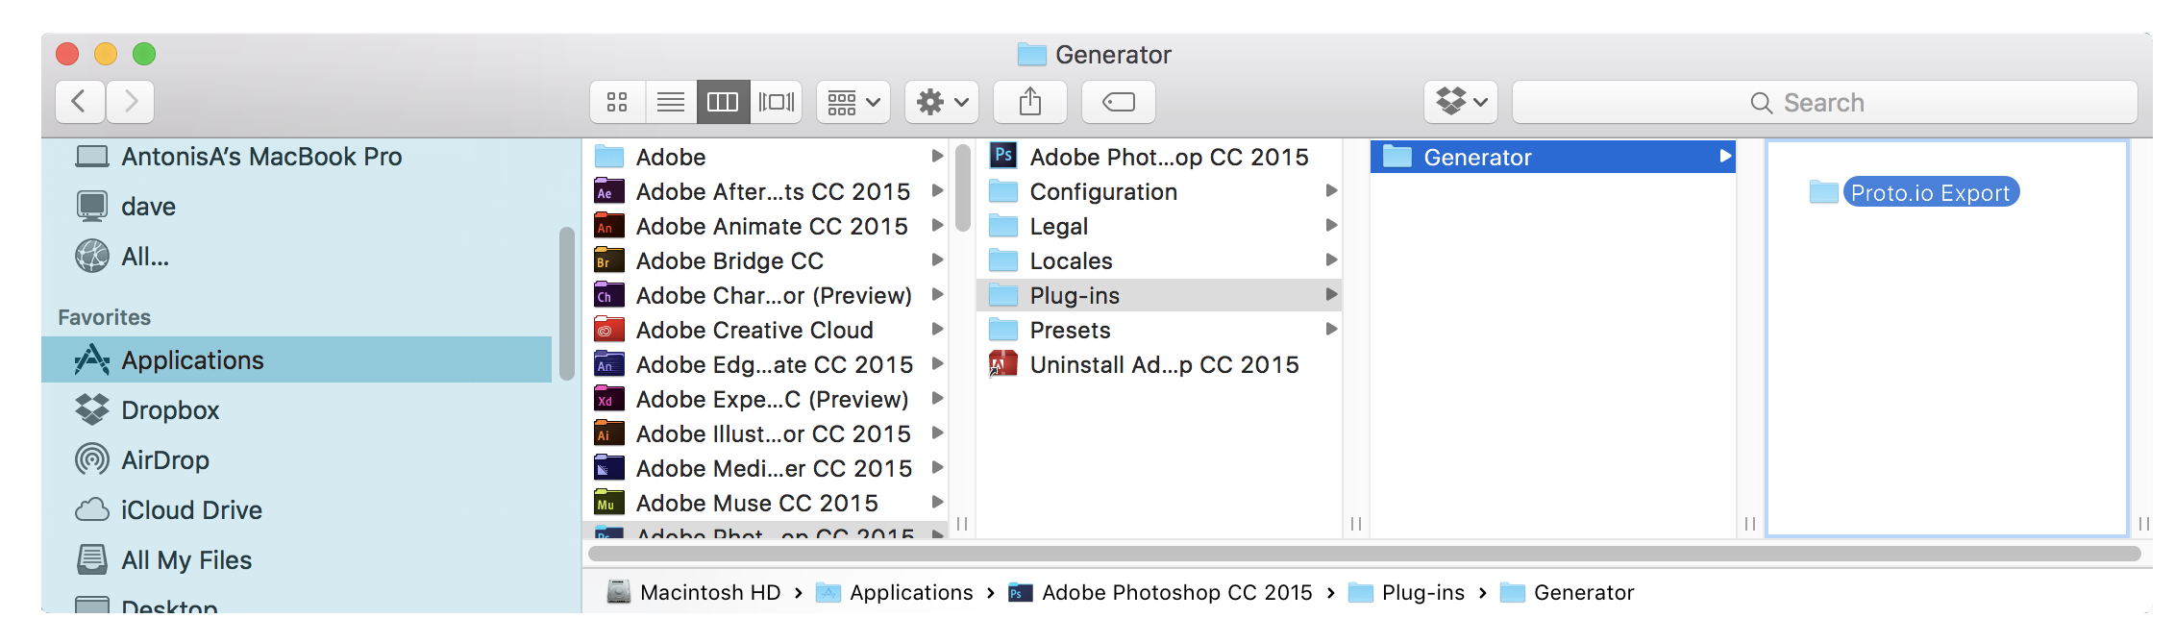Screen dimensions: 2175x643
Task: Open the item arrangement dropdown
Action: 853,102
